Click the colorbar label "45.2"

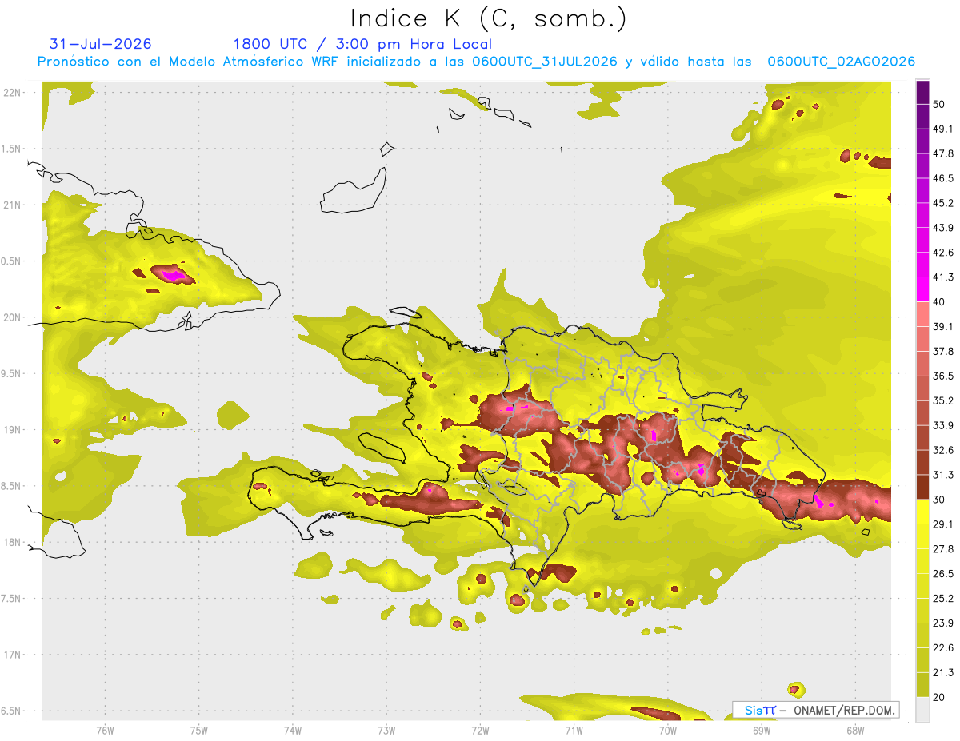[x=942, y=203]
